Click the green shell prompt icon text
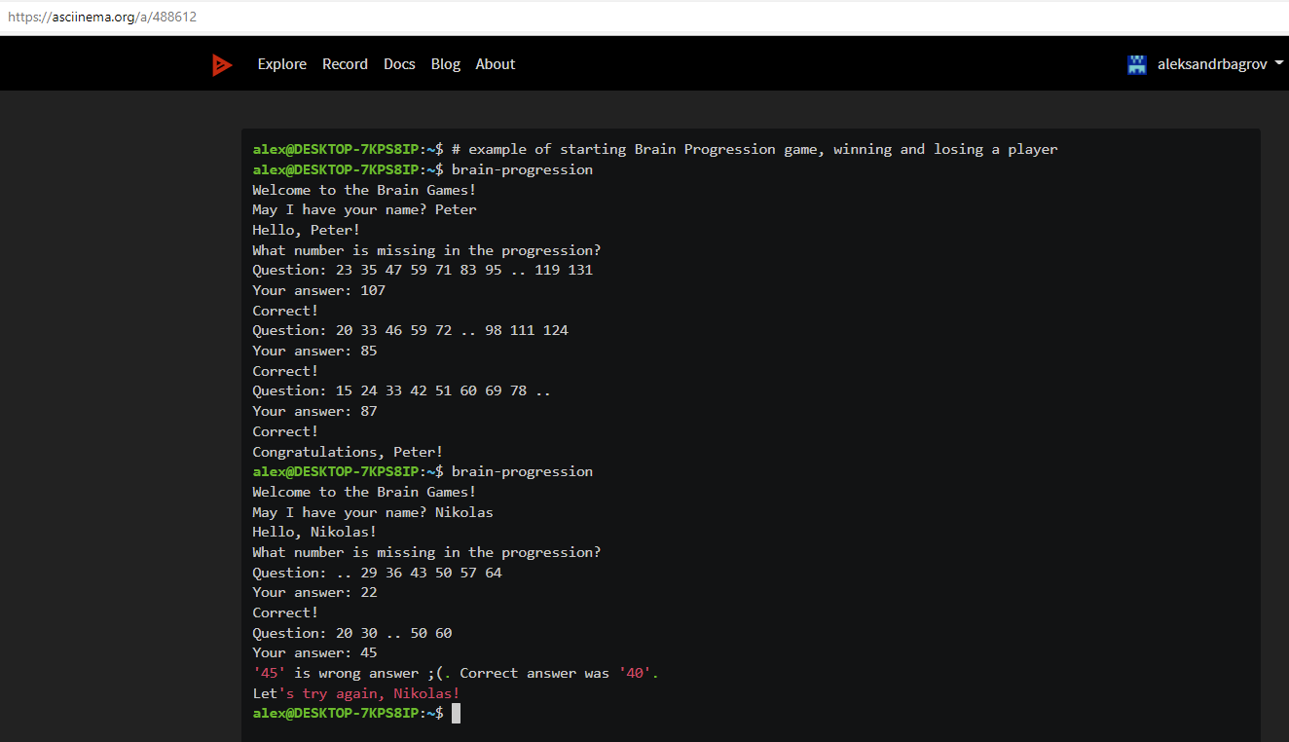Image resolution: width=1289 pixels, height=742 pixels. (343, 712)
